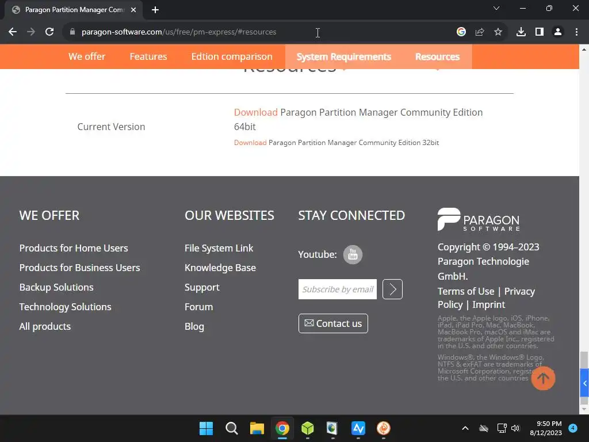Screen dimensions: 589x442
Task: Open the Knowledge Base link
Action: [x=220, y=268]
